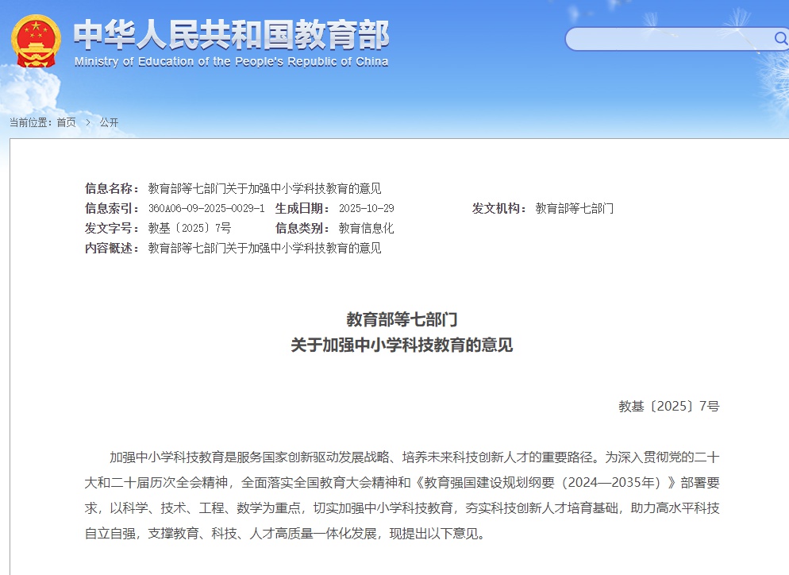Click the English Ministry of Education subtitle
This screenshot has height=575, width=789.
pyautogui.click(x=231, y=62)
